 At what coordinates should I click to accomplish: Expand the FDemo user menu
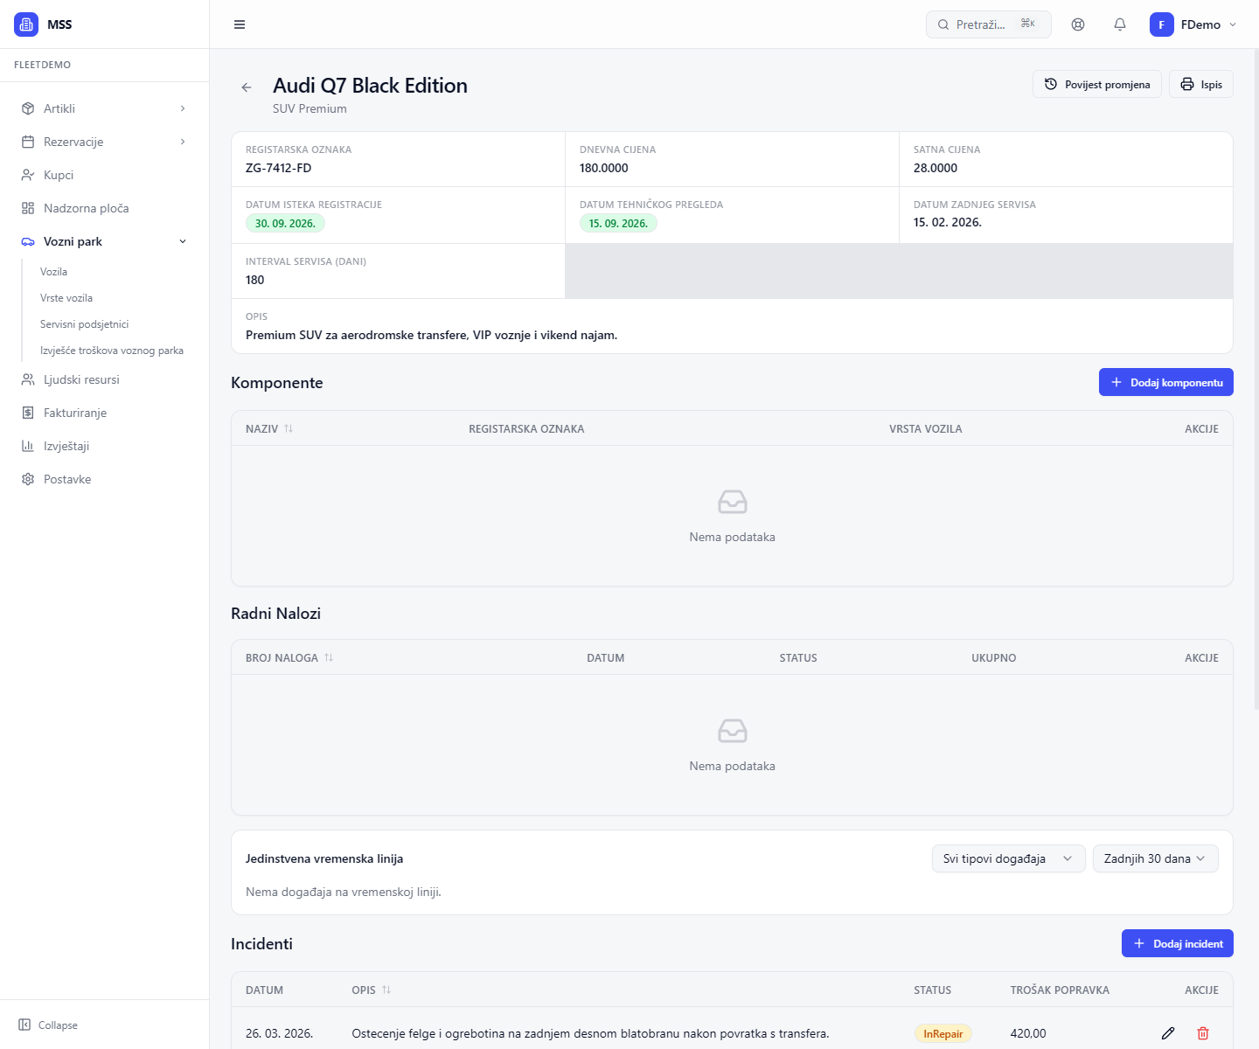(1193, 24)
